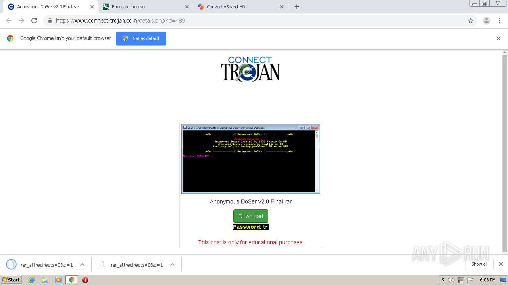508x285 pixels.
Task: Open second .rar_attredirects download item
Action: point(136,265)
